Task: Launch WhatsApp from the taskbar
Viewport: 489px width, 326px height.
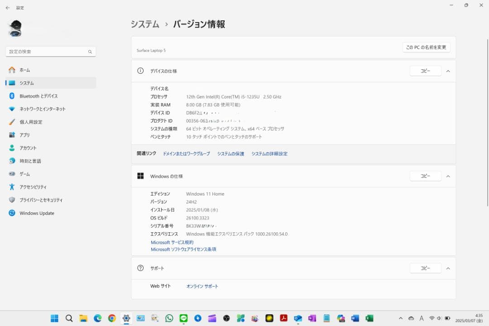Action: 169,319
